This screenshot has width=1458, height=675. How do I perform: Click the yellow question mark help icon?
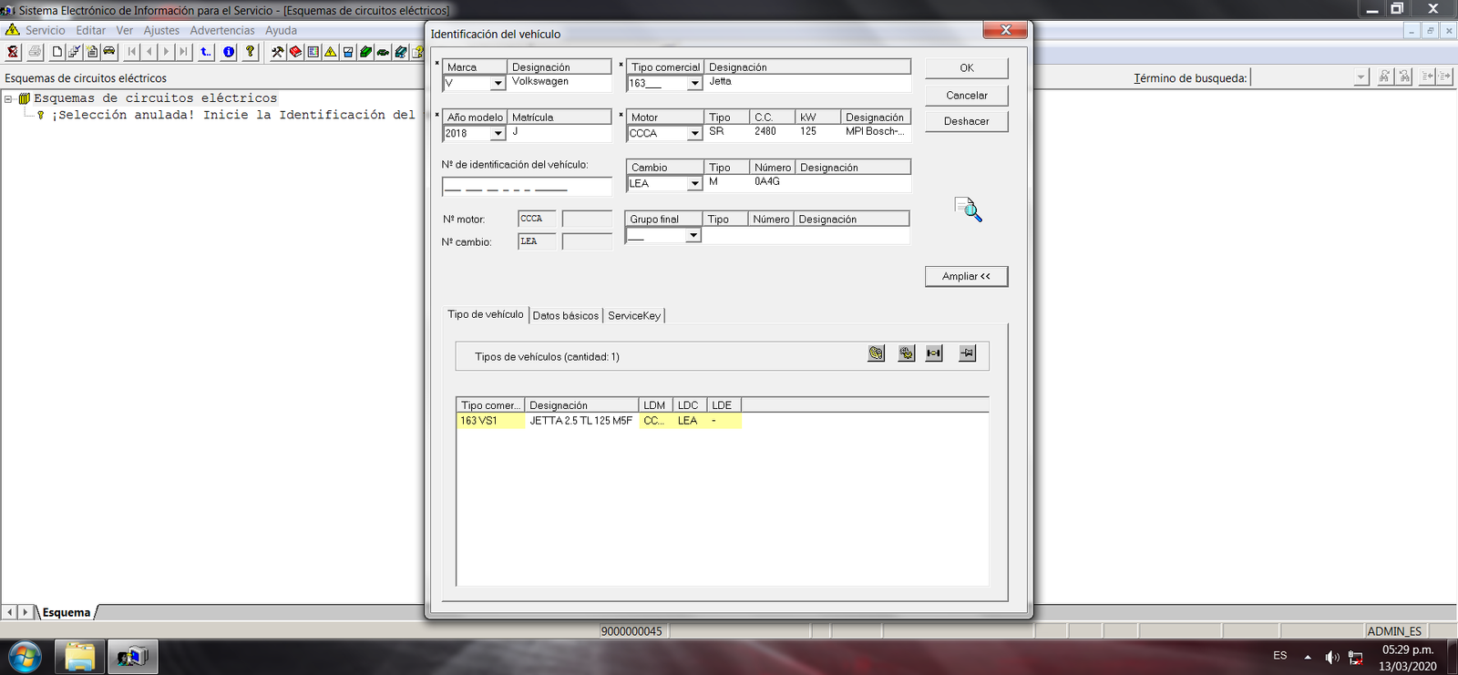pyautogui.click(x=251, y=52)
